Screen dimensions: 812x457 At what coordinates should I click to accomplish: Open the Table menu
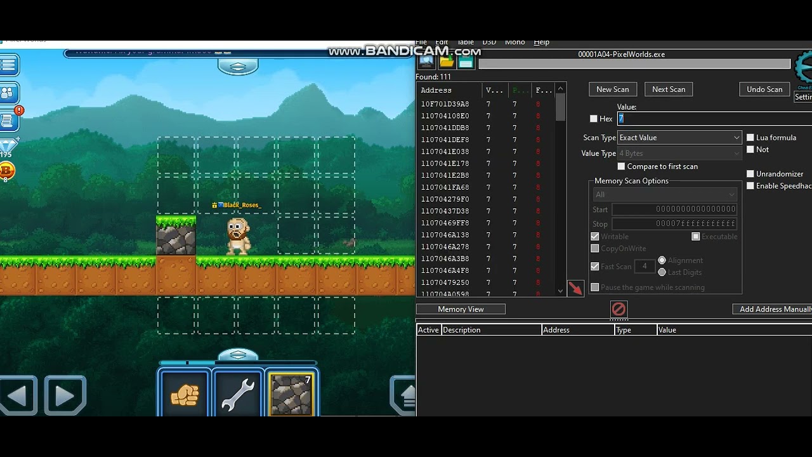(x=466, y=42)
